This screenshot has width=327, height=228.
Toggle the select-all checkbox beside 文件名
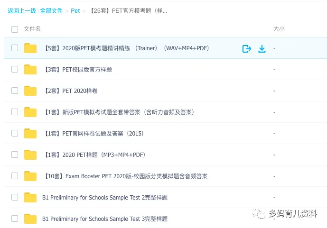15,29
